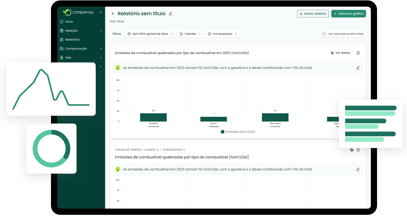Screen dimensions: 407x216
Task: Click the Baixar relatório button
Action: [313, 14]
